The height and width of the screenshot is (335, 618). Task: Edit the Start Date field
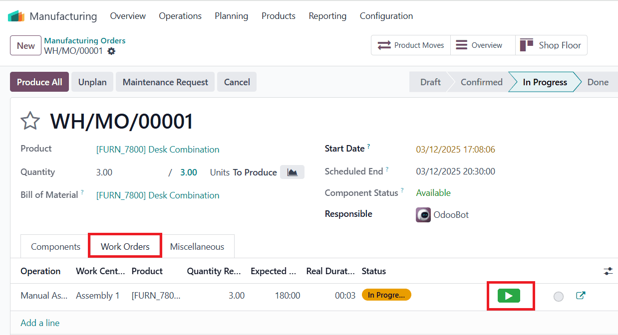pyautogui.click(x=455, y=150)
